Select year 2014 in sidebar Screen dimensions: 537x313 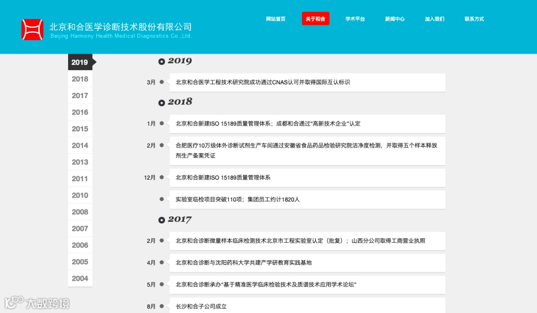click(x=80, y=145)
